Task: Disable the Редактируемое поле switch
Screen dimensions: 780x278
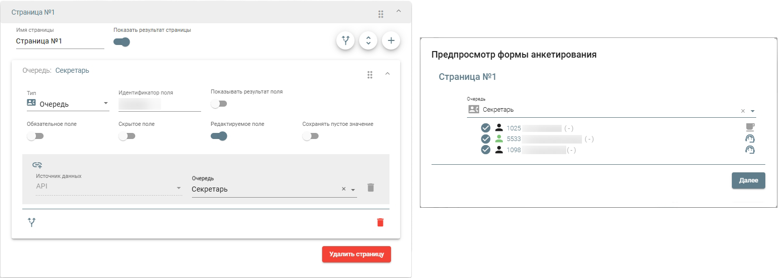Action: (x=219, y=136)
